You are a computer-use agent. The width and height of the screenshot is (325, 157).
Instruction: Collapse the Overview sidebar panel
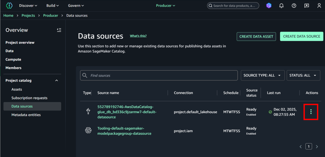pos(59,30)
